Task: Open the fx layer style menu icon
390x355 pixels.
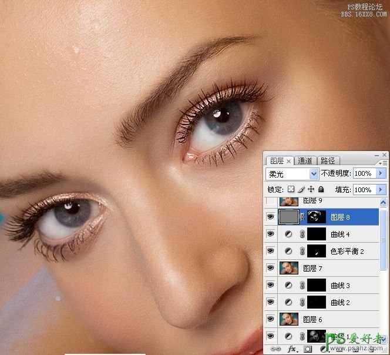Action: click(292, 349)
